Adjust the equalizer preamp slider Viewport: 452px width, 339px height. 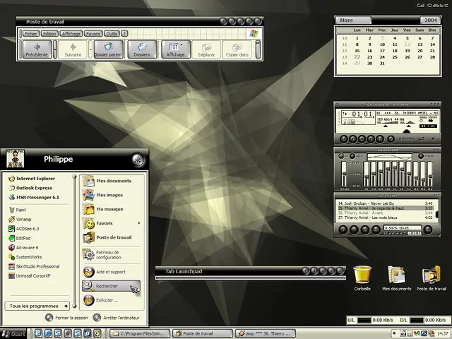[345, 174]
